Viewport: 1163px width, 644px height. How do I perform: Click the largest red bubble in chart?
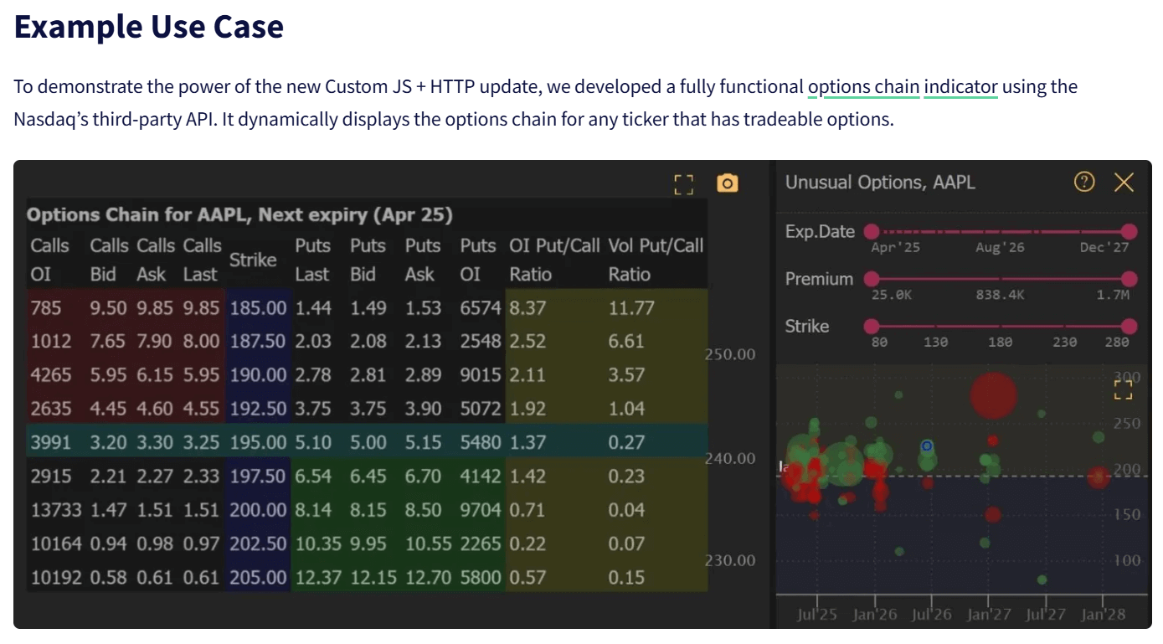click(993, 394)
